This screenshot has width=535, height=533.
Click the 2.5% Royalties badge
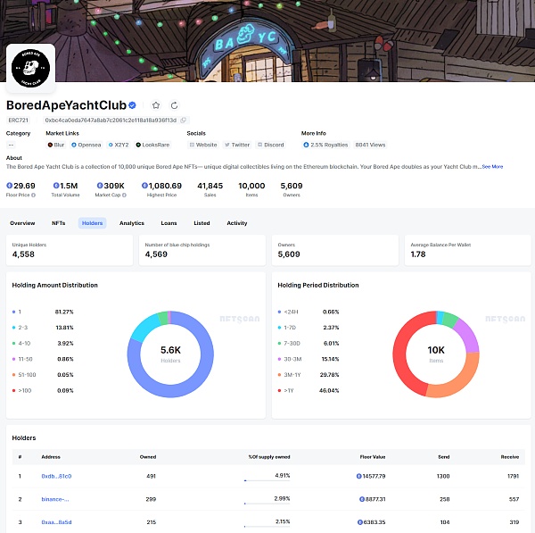[x=325, y=145]
